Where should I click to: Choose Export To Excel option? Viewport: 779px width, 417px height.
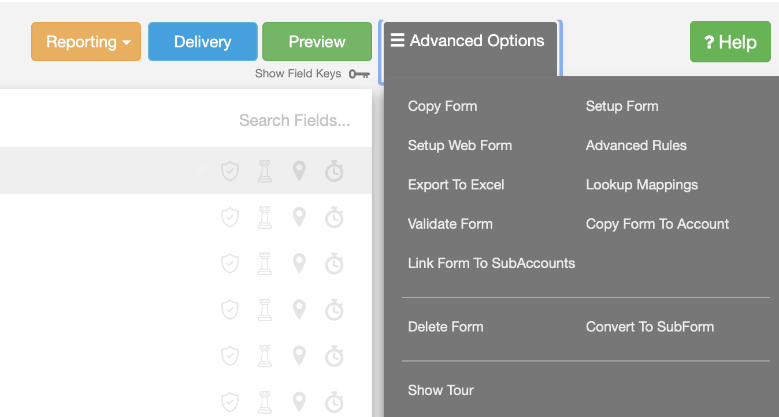[x=456, y=185]
